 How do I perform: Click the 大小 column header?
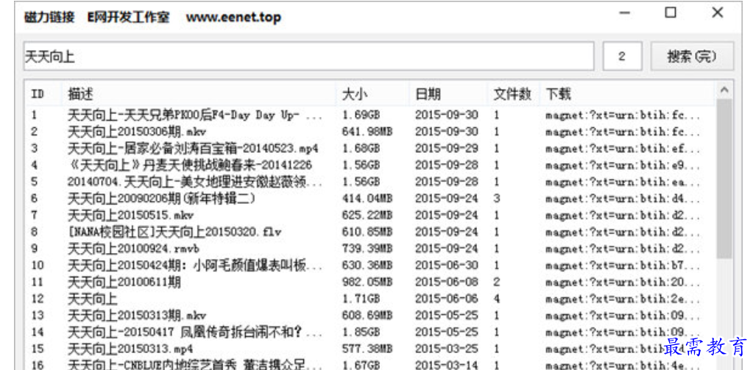372,93
